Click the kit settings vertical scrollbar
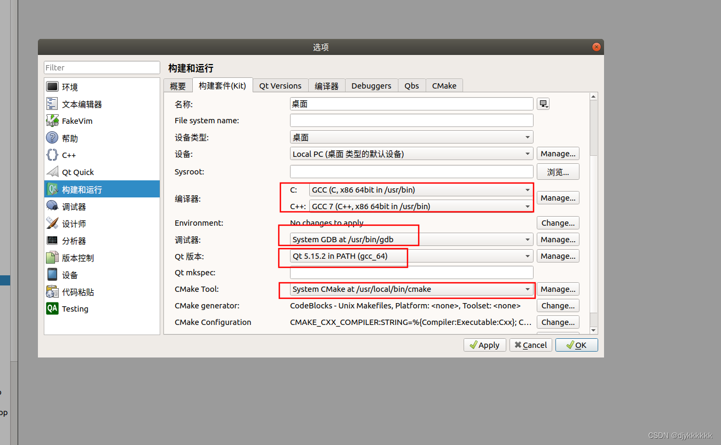Image resolution: width=721 pixels, height=445 pixels. click(594, 213)
